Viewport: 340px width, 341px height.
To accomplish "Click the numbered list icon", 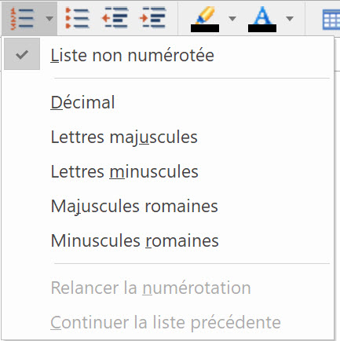I will coord(22,18).
